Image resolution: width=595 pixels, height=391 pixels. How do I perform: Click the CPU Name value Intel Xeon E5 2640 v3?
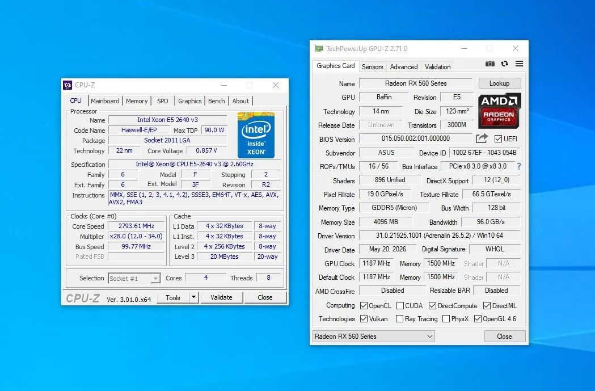click(x=167, y=120)
